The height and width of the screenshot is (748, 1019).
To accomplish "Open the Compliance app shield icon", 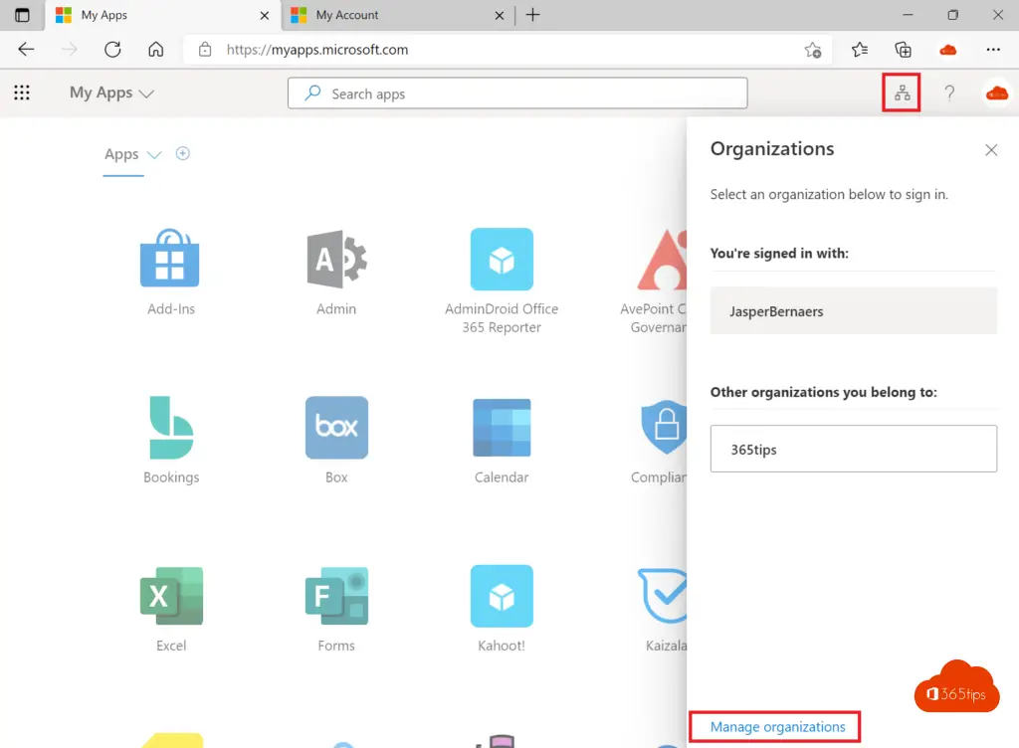I will tap(663, 428).
